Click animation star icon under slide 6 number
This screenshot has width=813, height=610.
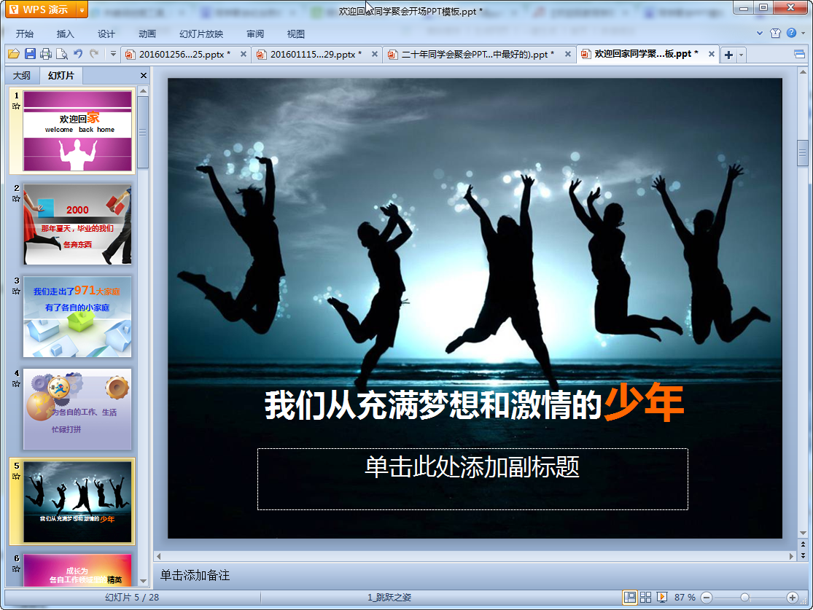[17, 568]
